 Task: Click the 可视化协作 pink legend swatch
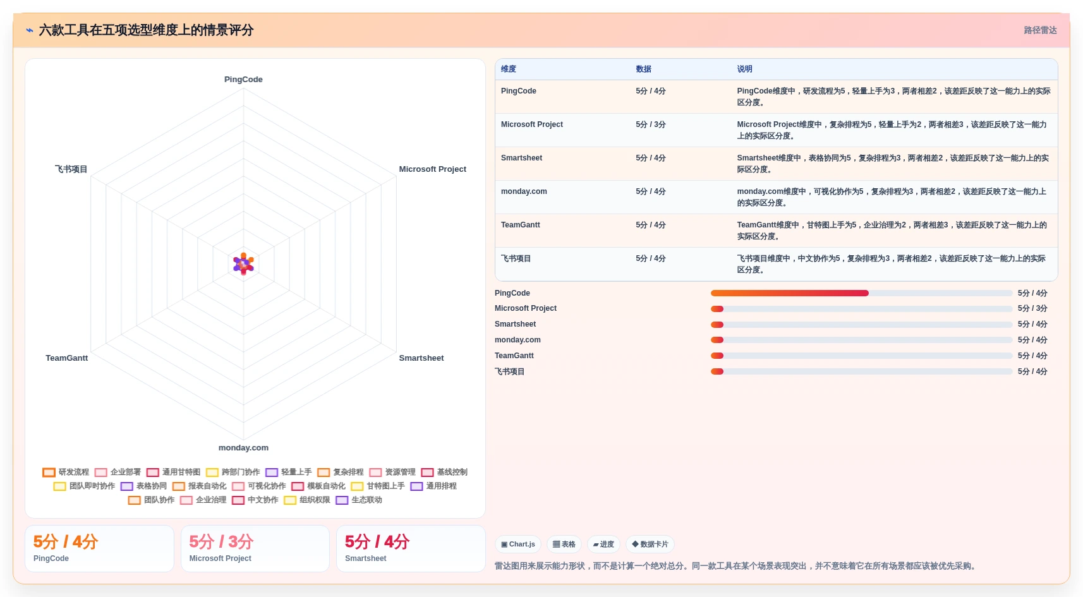(238, 486)
